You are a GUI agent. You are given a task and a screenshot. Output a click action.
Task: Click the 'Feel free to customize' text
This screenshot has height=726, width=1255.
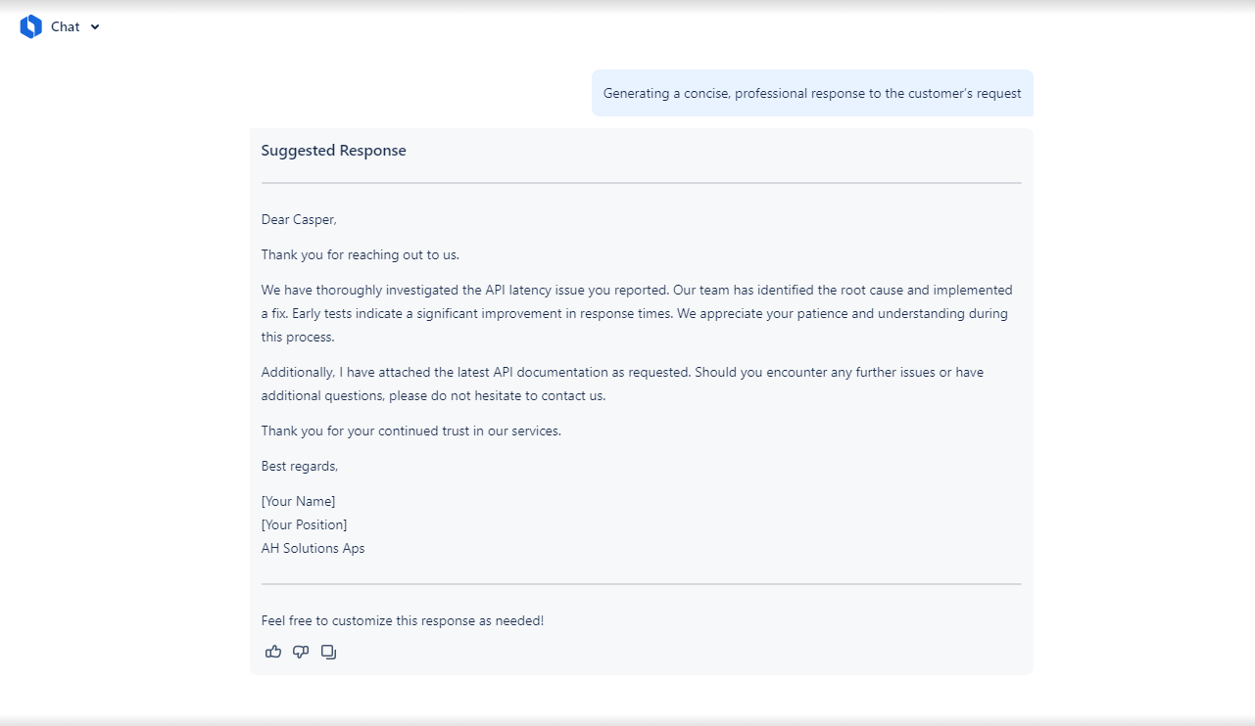coord(403,620)
